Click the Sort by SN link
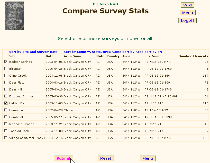Viewport: 210px width, 163px height. pyautogui.click(x=153, y=52)
